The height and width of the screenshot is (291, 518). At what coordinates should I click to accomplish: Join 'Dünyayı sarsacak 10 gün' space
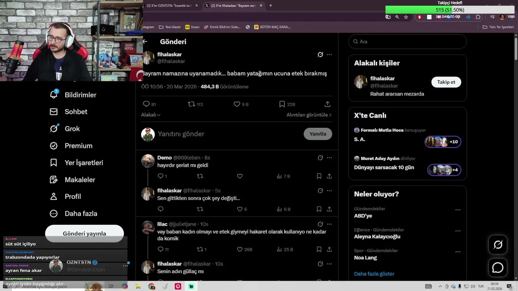(444, 170)
